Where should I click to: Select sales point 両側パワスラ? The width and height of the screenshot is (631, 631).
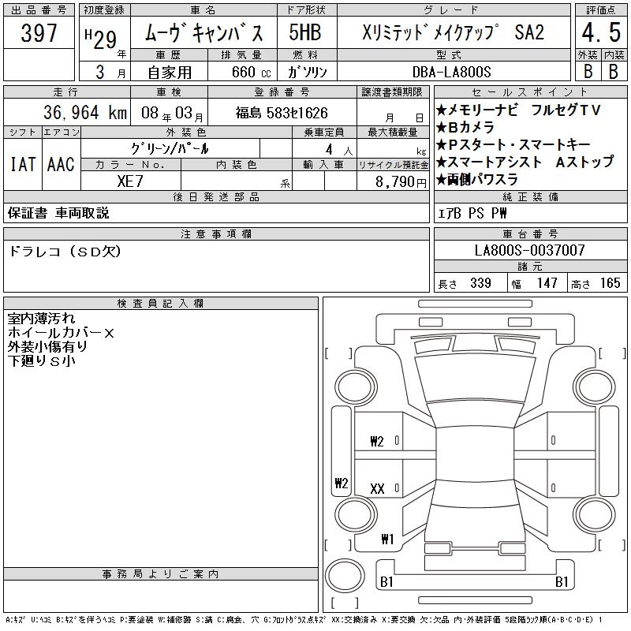coord(477,179)
